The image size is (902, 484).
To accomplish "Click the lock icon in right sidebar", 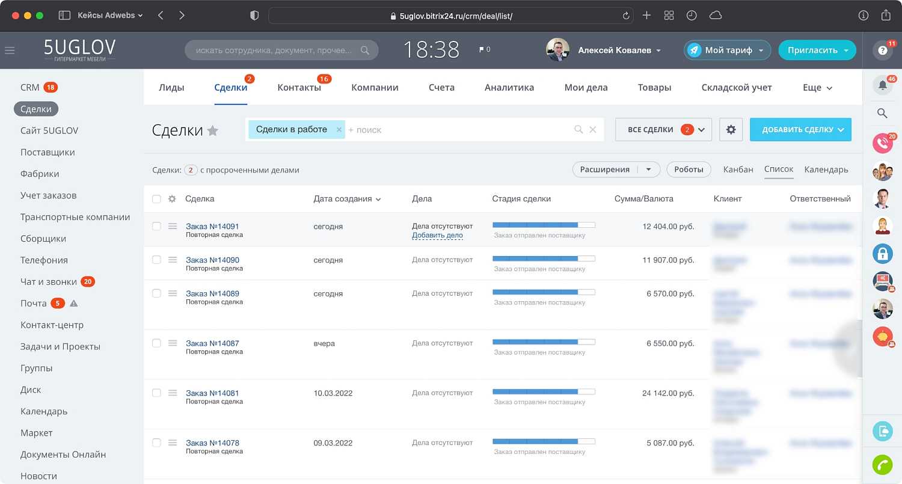I will pos(882,253).
